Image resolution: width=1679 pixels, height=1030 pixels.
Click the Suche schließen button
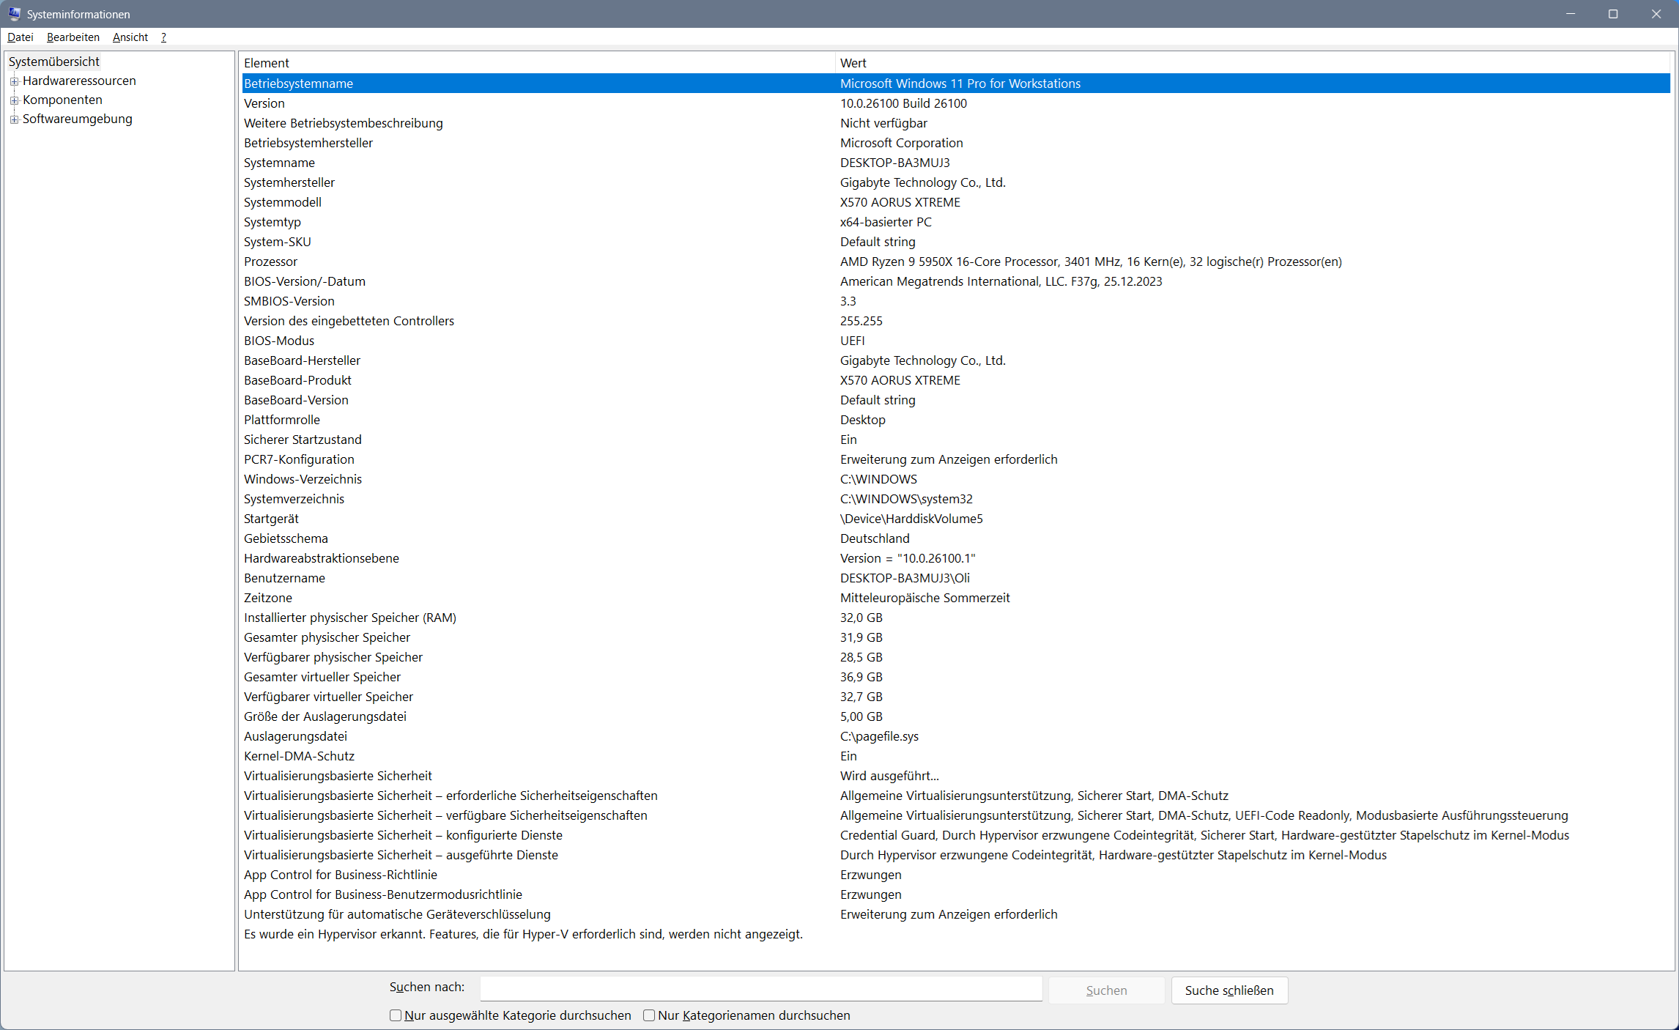tap(1228, 990)
